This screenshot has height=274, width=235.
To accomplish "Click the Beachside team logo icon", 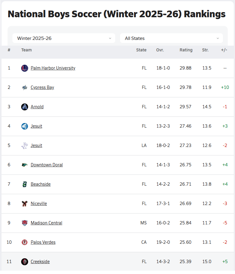I will [24, 184].
